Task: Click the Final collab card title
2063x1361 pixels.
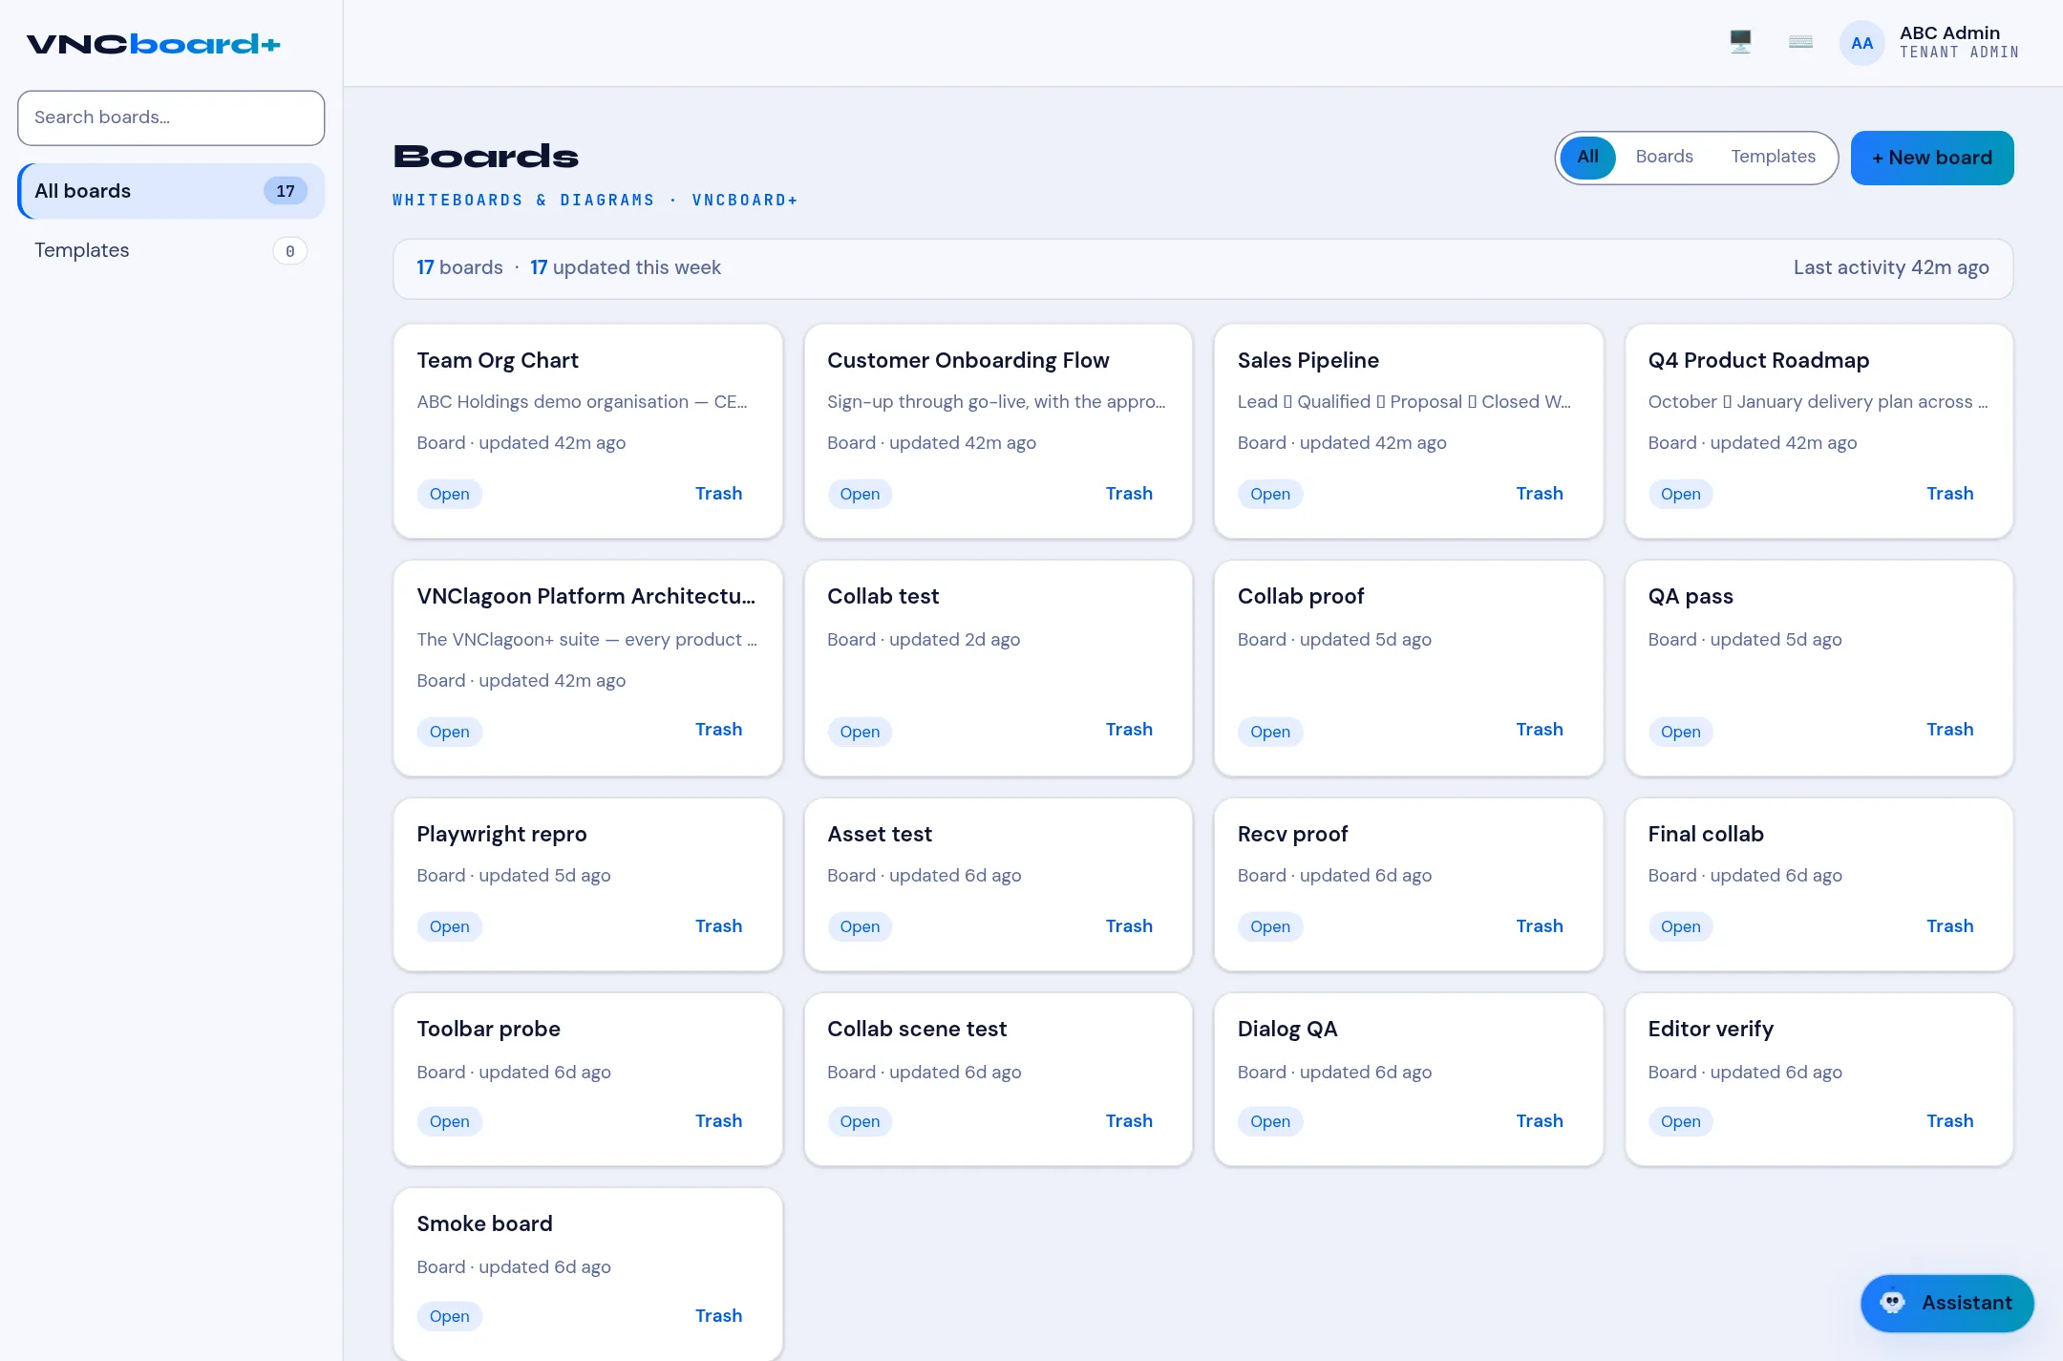Action: 1705,834
